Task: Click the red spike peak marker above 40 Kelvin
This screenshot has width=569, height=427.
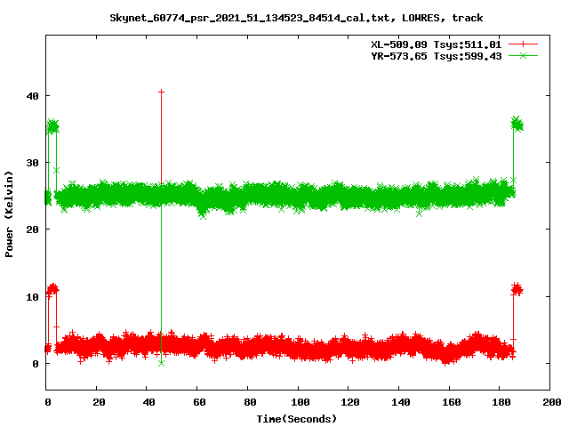Action: 161,93
